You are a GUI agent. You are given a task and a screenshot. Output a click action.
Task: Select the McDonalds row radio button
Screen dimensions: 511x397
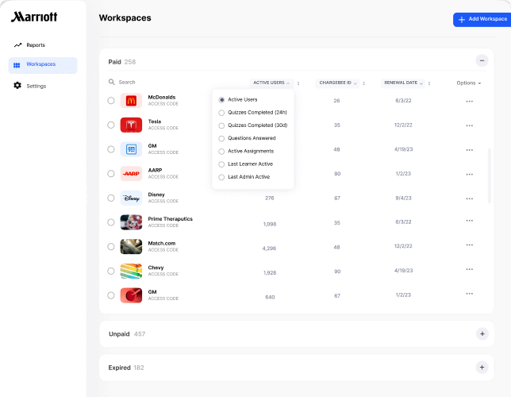pyautogui.click(x=111, y=101)
